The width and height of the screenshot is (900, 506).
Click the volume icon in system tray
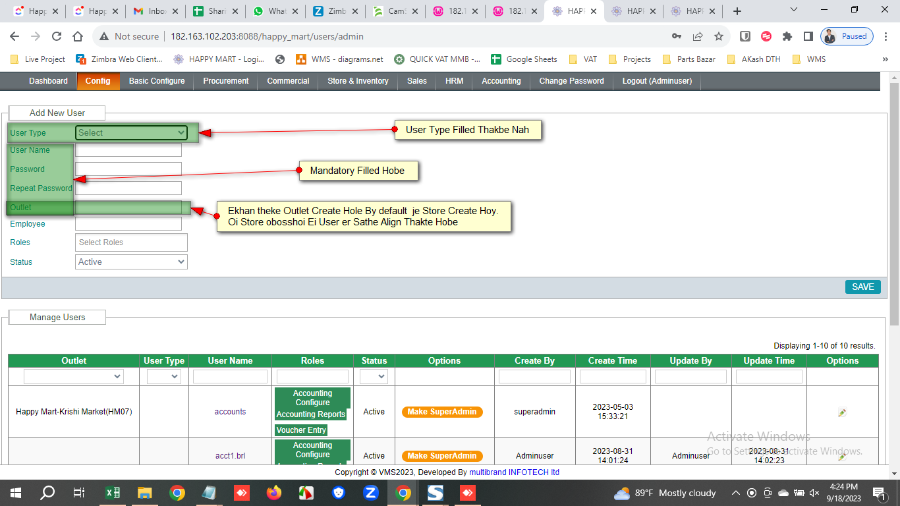[814, 493]
